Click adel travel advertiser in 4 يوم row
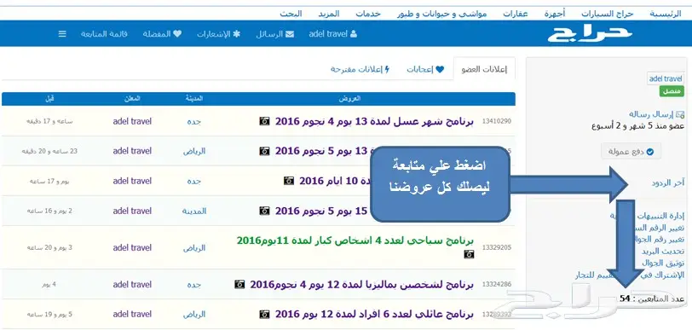 132,284
